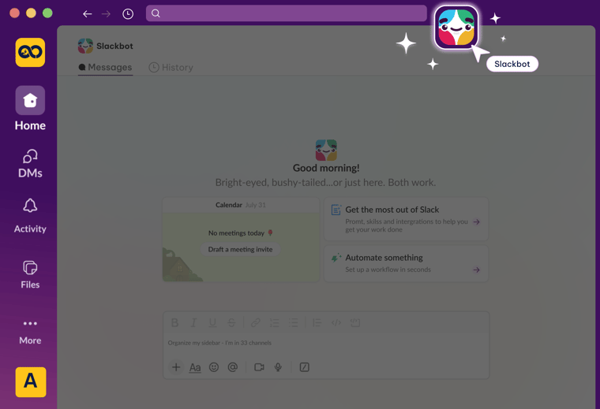Toggle bulleted list formatting

click(x=294, y=322)
